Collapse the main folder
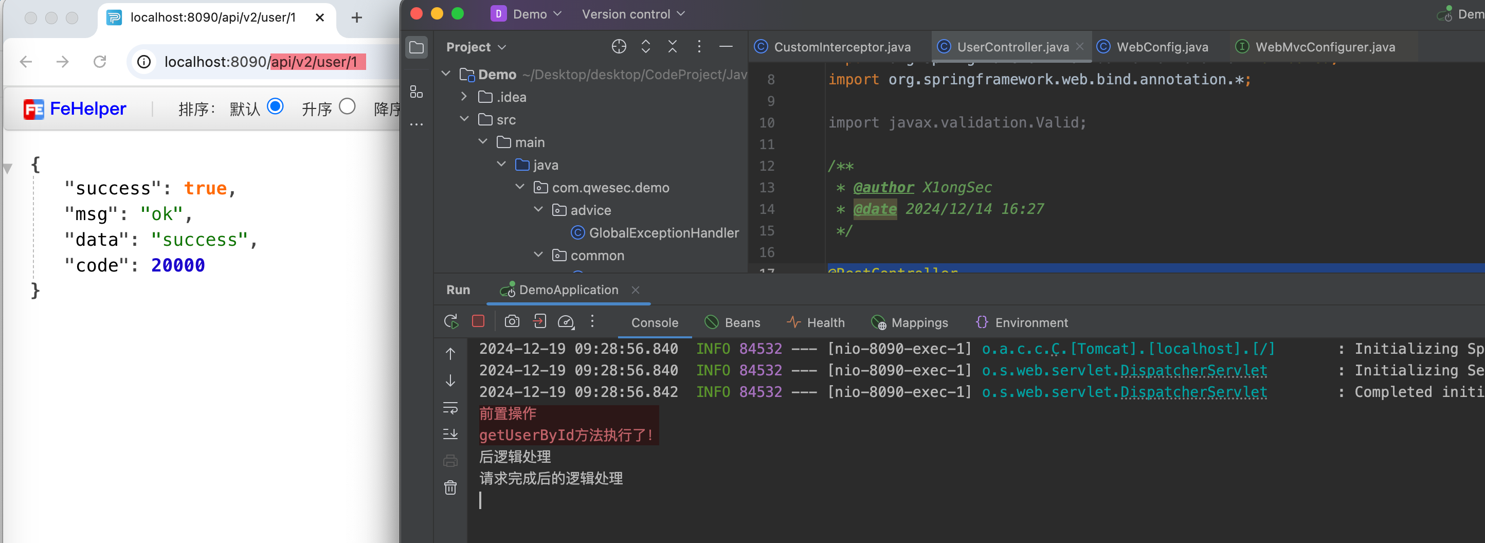Screen dimensions: 1485x543 coord(482,142)
